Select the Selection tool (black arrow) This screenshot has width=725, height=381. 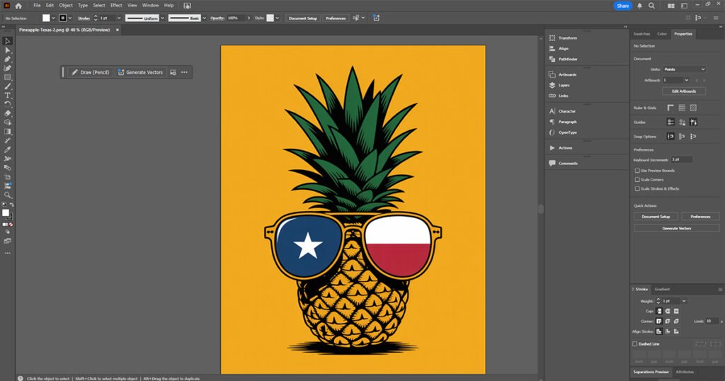click(x=7, y=41)
